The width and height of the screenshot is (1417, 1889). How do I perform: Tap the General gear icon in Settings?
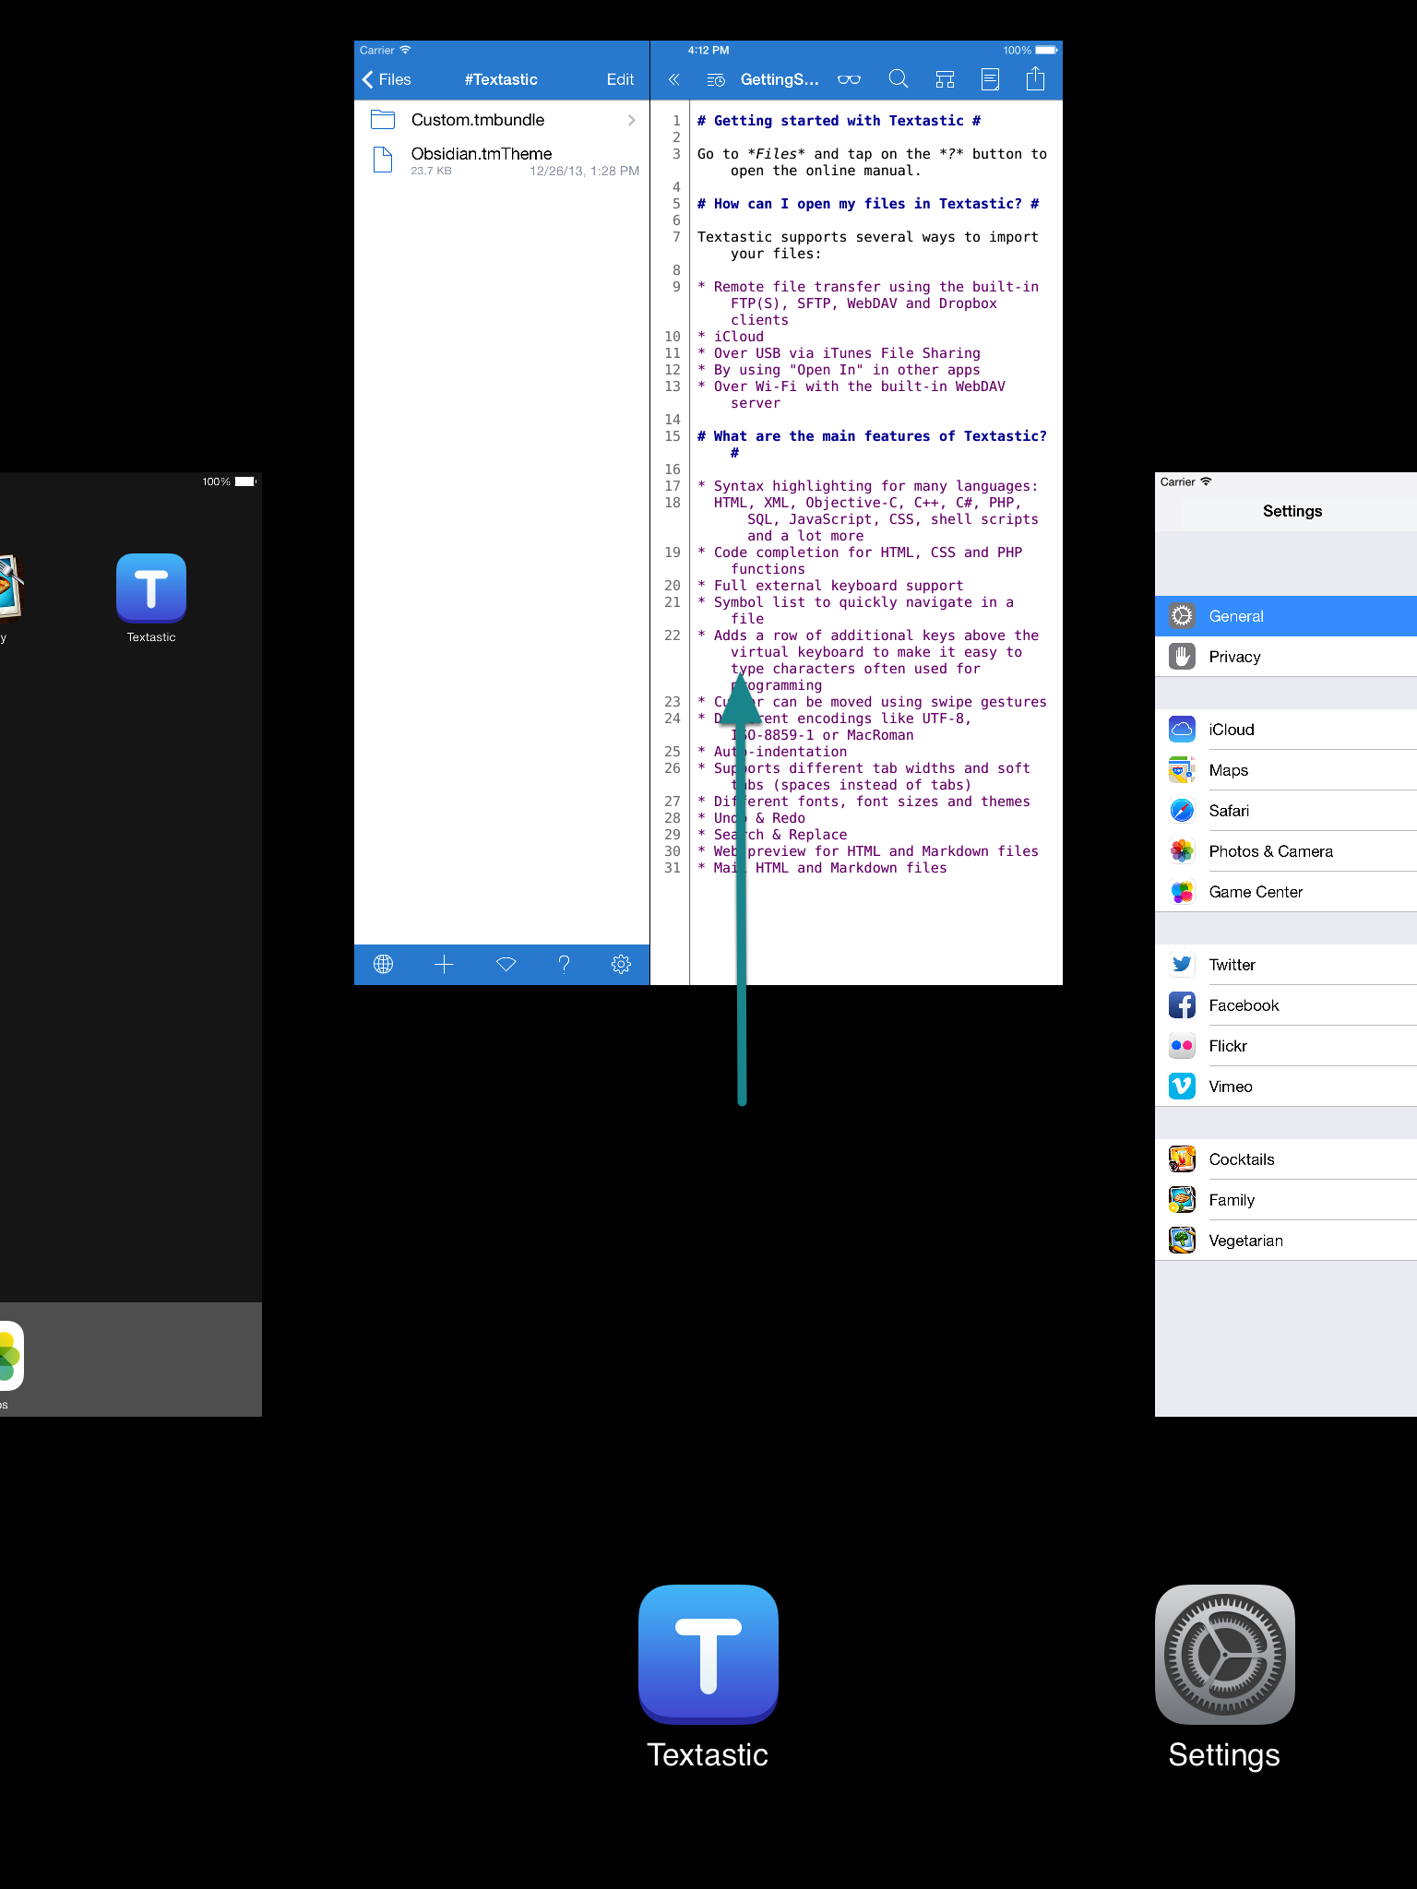click(x=1182, y=616)
